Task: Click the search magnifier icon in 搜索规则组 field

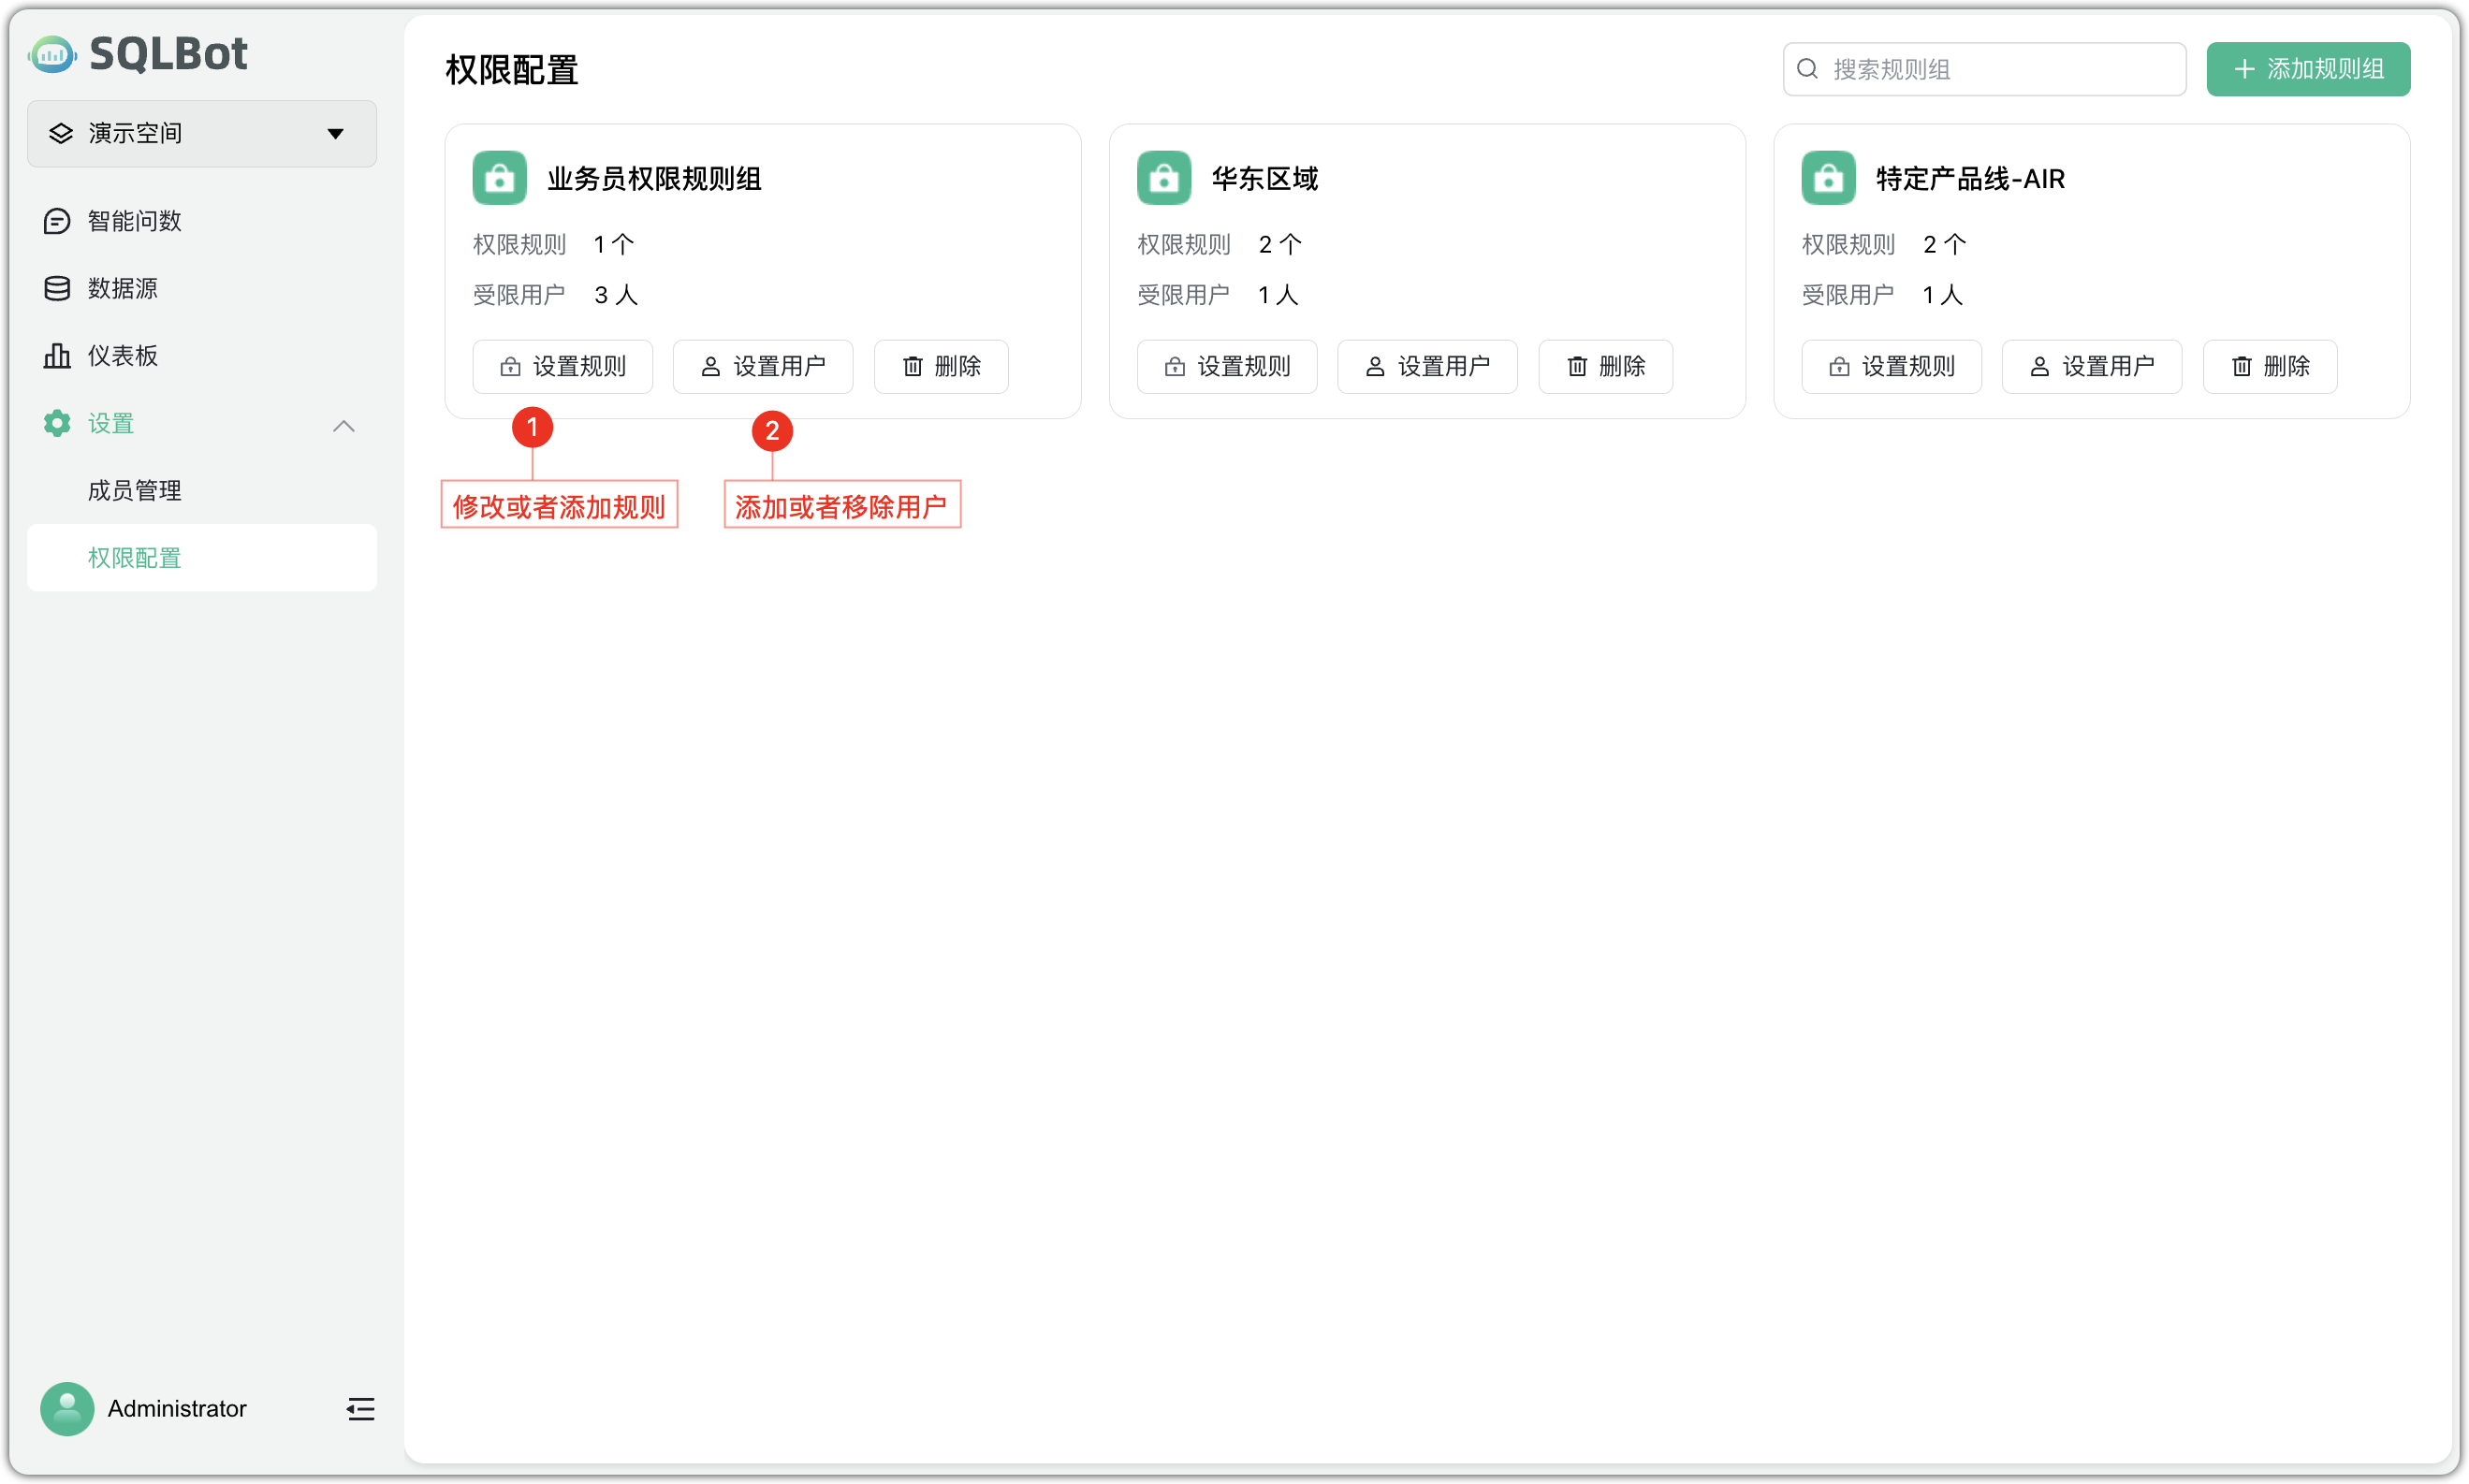Action: click(1808, 68)
